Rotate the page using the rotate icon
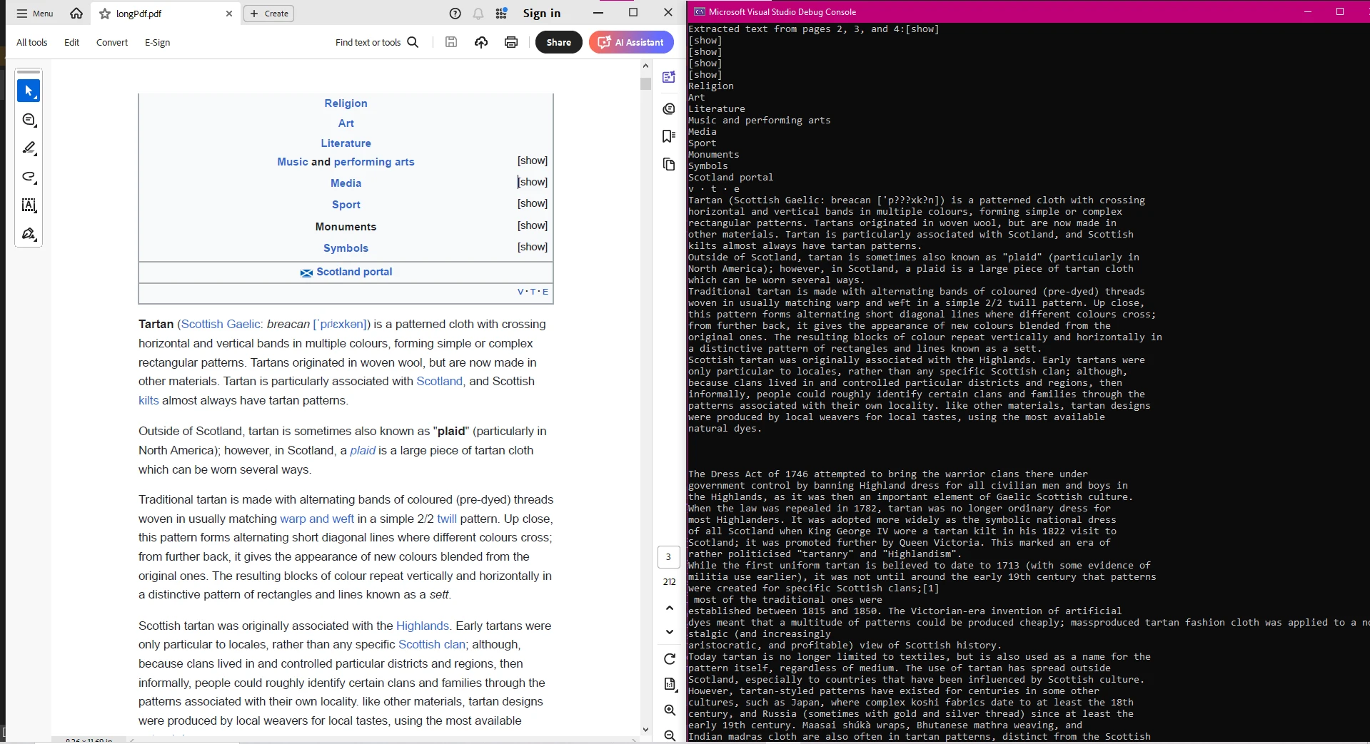The height and width of the screenshot is (744, 1370). point(669,658)
